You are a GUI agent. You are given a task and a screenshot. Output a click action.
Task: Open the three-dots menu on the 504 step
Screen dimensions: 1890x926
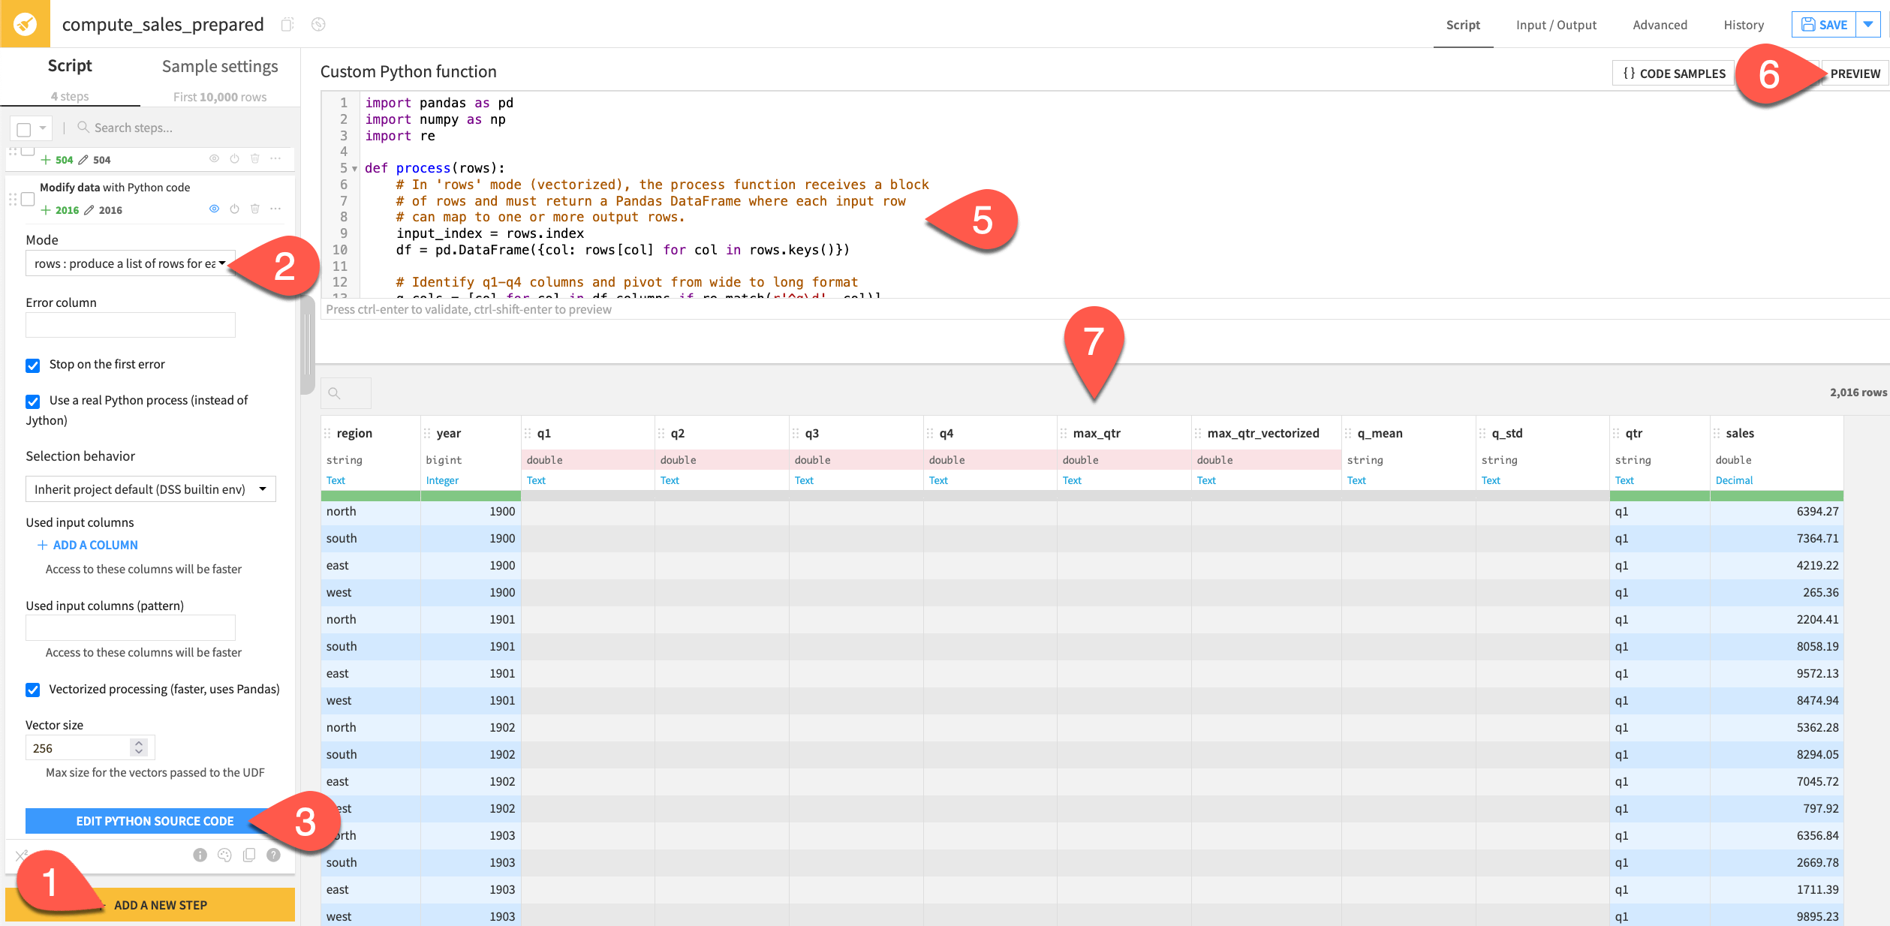(x=275, y=159)
